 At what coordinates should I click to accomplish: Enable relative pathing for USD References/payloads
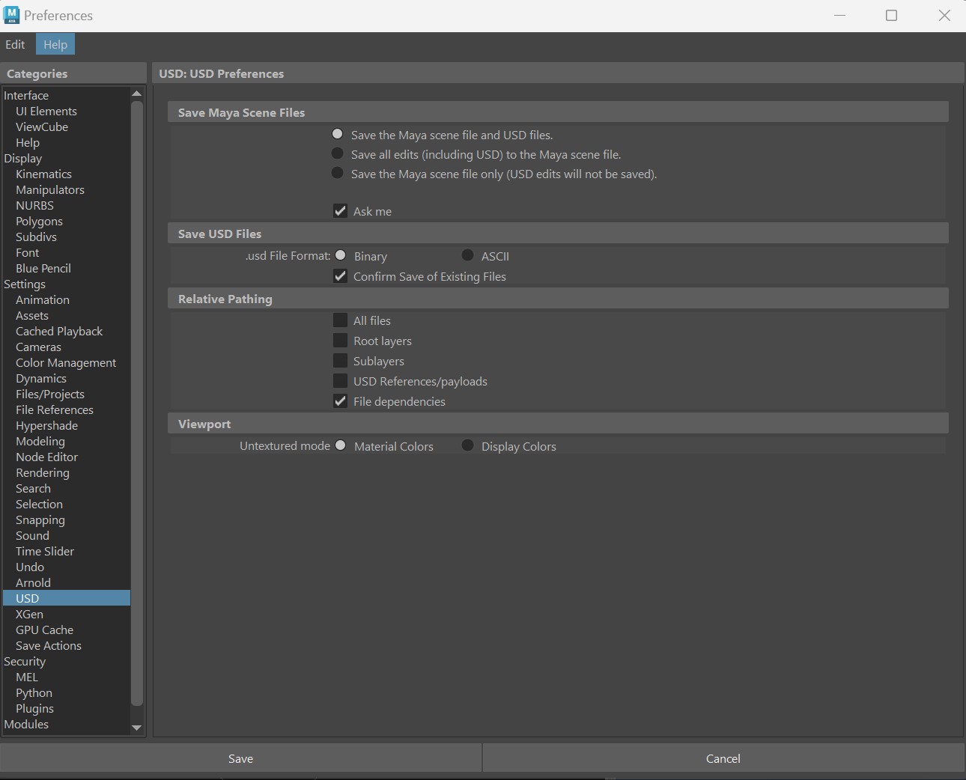coord(340,381)
